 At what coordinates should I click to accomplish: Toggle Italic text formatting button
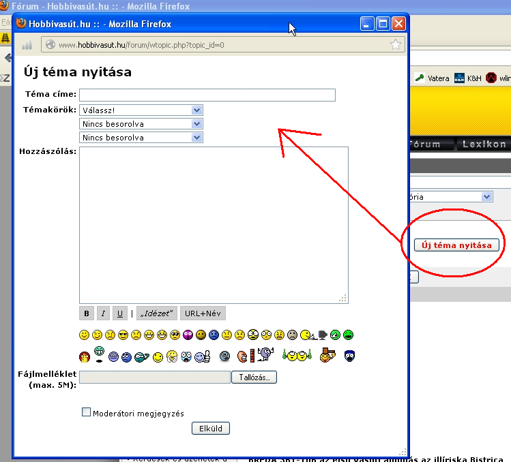pos(103,313)
